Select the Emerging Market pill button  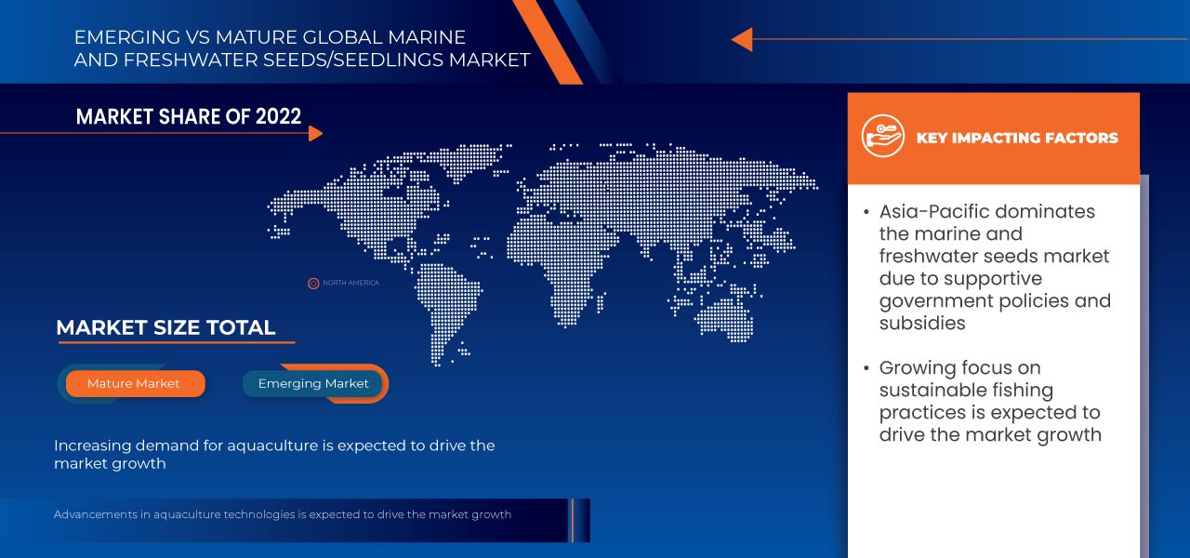[x=313, y=383]
